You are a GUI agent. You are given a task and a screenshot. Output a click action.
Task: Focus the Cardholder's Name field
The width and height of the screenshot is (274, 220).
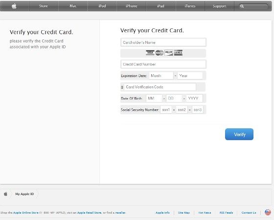pos(163,42)
